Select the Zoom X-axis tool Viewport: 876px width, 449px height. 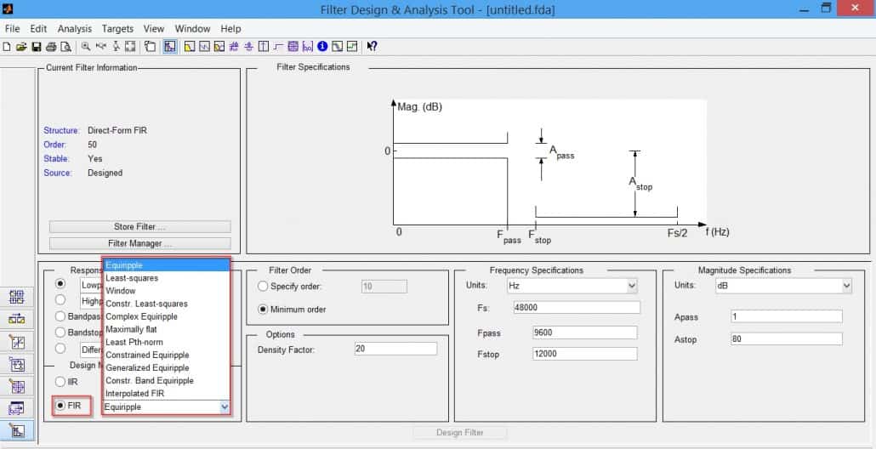(x=101, y=47)
